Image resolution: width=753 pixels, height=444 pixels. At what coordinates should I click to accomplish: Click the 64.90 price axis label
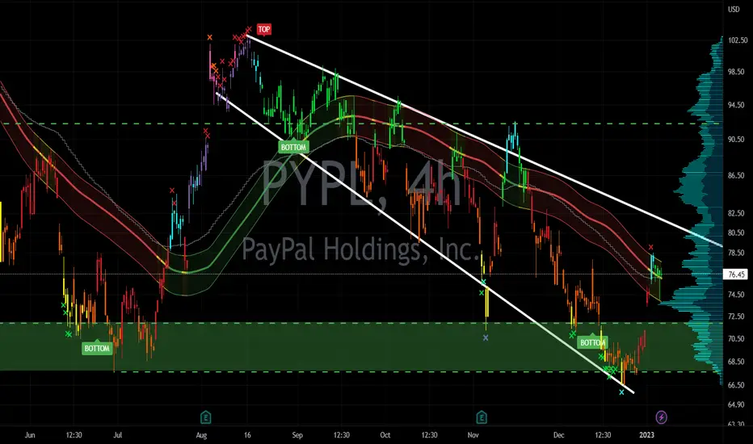click(737, 404)
